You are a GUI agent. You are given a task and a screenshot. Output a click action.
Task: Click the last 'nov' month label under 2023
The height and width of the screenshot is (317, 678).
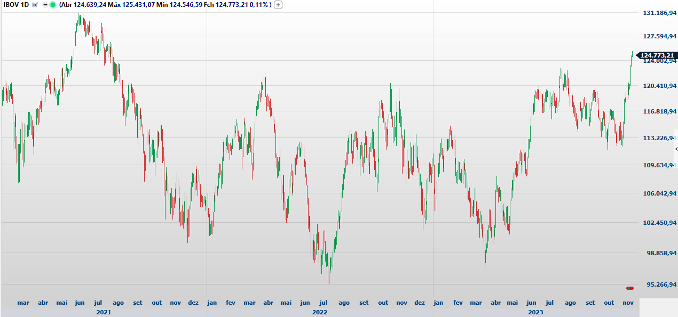tap(628, 303)
